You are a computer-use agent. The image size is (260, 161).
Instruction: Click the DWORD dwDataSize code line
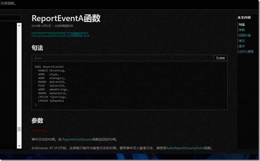[x=52, y=93]
